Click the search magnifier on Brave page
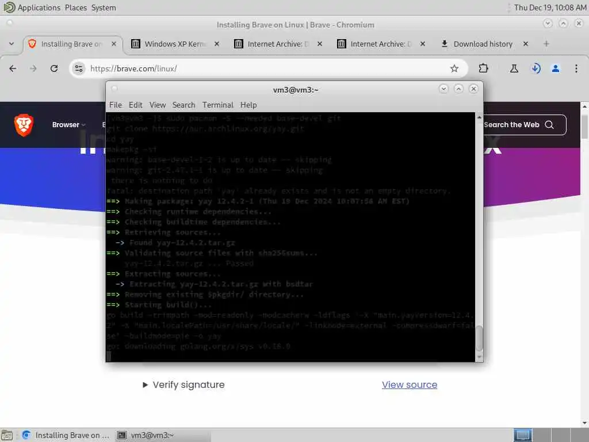Image resolution: width=589 pixels, height=442 pixels. coord(549,125)
